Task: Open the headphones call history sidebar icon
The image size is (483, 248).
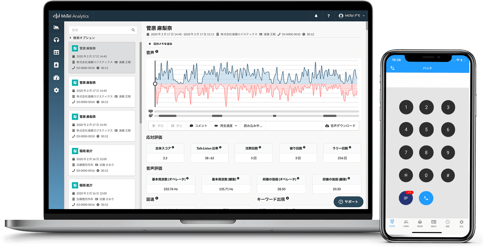Action: pos(56,40)
